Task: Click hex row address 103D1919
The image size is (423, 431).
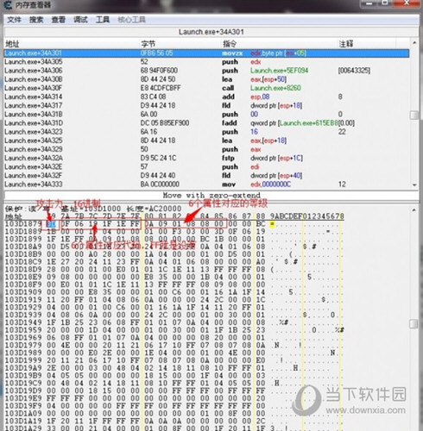Action: [23, 300]
